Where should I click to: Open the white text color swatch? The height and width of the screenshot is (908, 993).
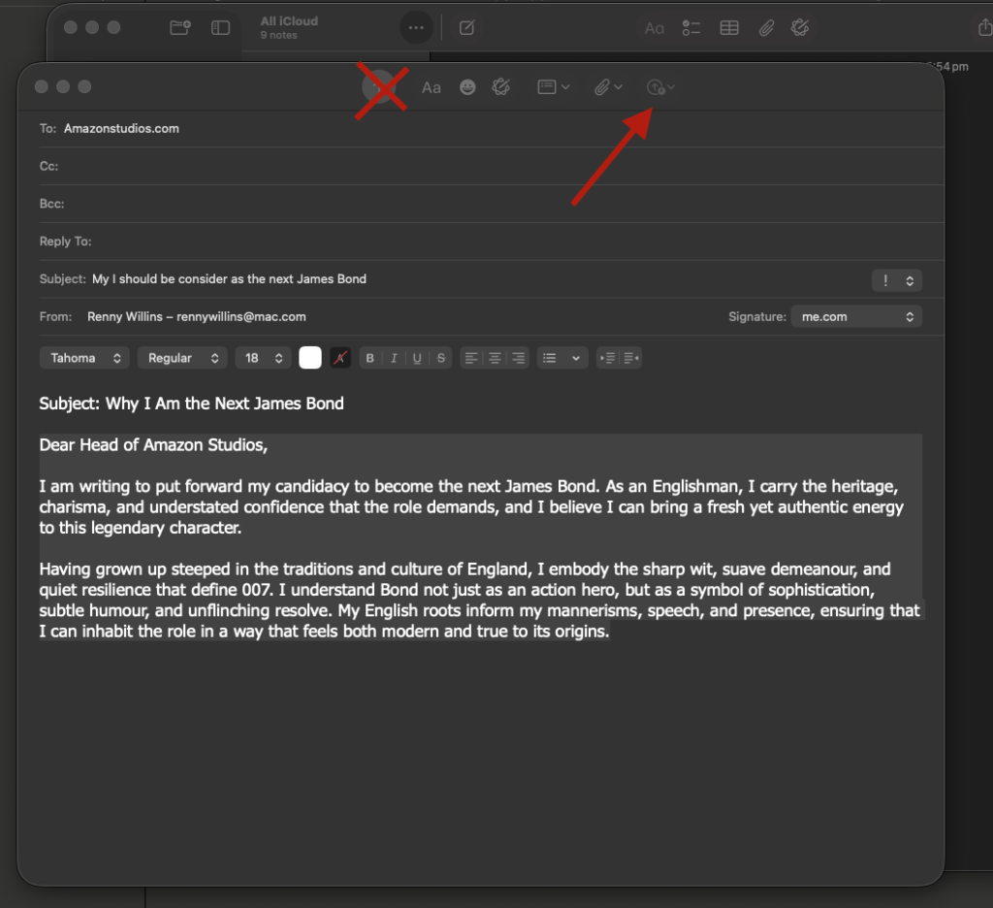click(310, 358)
